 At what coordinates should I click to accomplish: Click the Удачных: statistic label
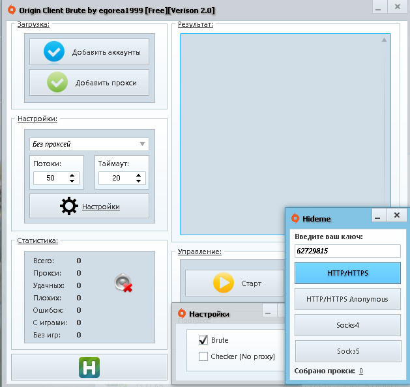(x=49, y=285)
